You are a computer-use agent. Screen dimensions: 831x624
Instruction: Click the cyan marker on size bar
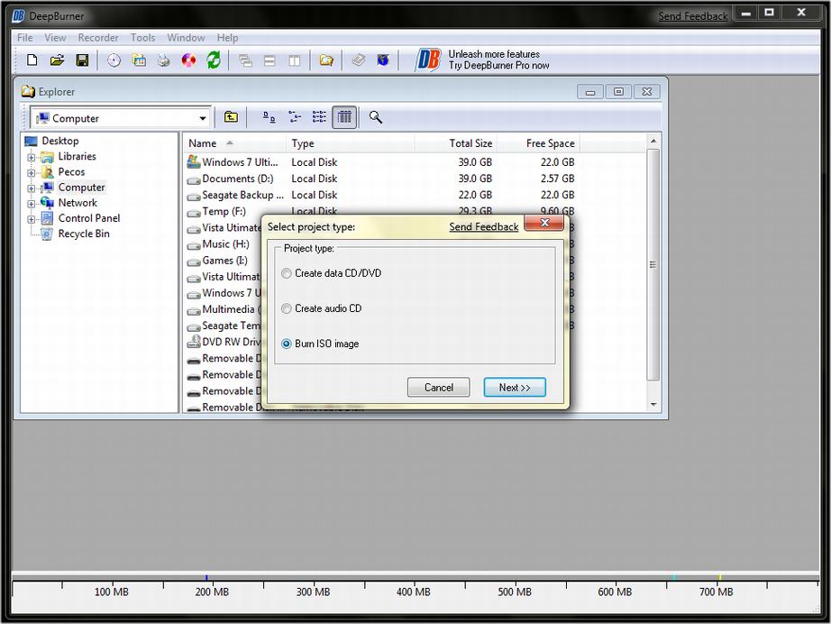pos(673,577)
